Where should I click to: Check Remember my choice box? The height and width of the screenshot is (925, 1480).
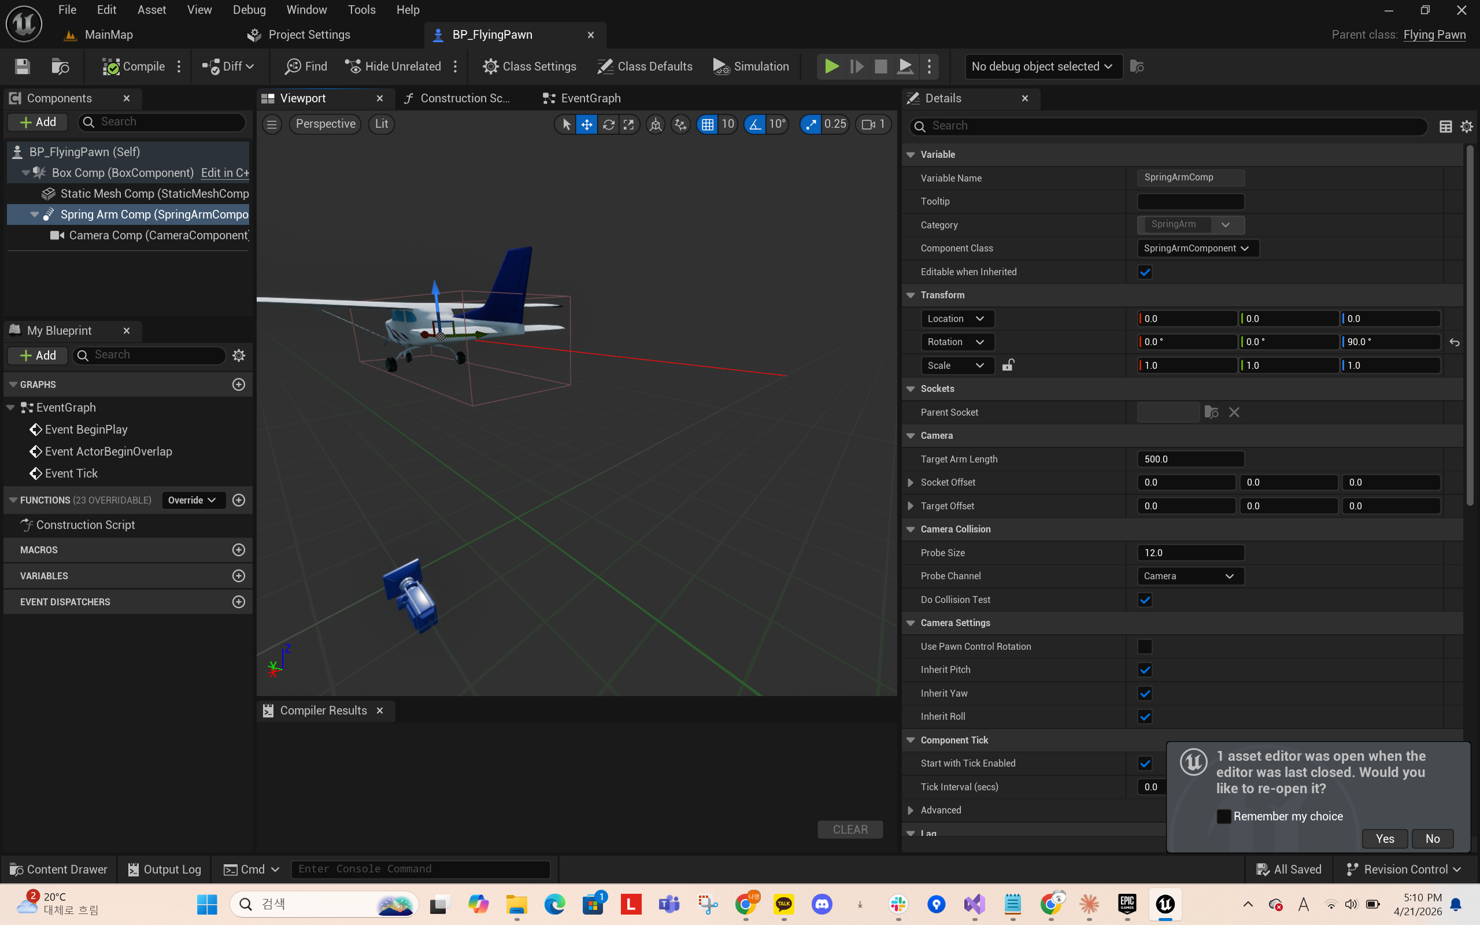1224,816
